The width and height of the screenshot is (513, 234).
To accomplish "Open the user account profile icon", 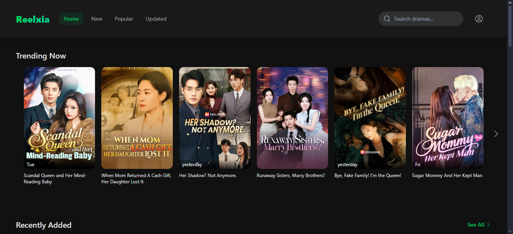I will pyautogui.click(x=478, y=19).
